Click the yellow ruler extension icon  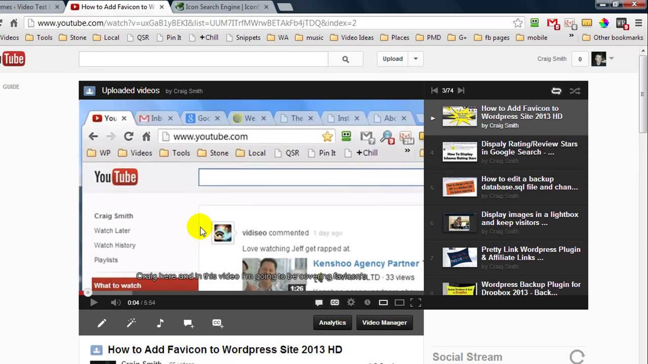pyautogui.click(x=587, y=23)
